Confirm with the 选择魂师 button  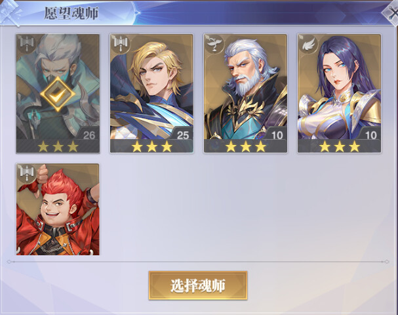coord(198,285)
